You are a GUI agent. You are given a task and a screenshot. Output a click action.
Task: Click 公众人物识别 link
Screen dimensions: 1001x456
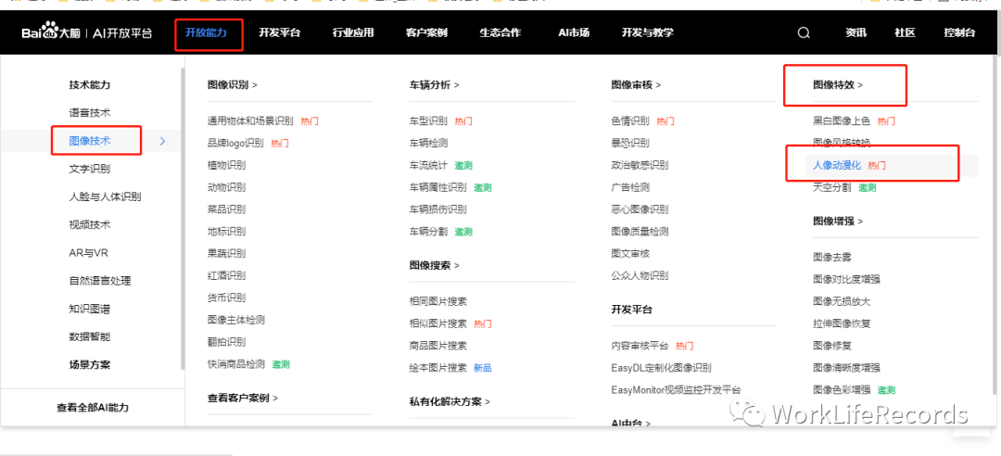pos(640,276)
